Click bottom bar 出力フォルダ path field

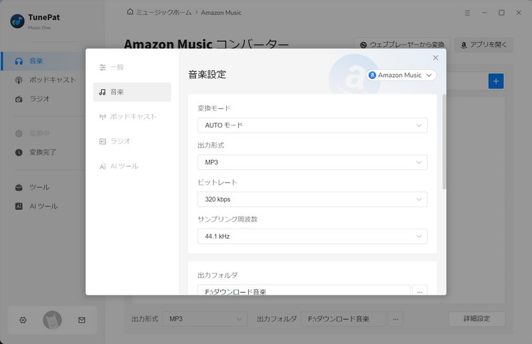(x=343, y=319)
